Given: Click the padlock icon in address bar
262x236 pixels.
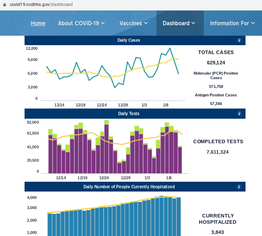Looking at the screenshot, I should [x=5, y=5].
